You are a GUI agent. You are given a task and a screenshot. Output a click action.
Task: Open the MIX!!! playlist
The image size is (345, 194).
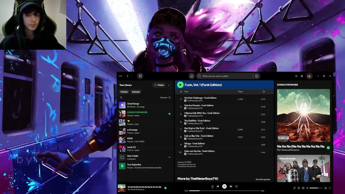coord(145,140)
